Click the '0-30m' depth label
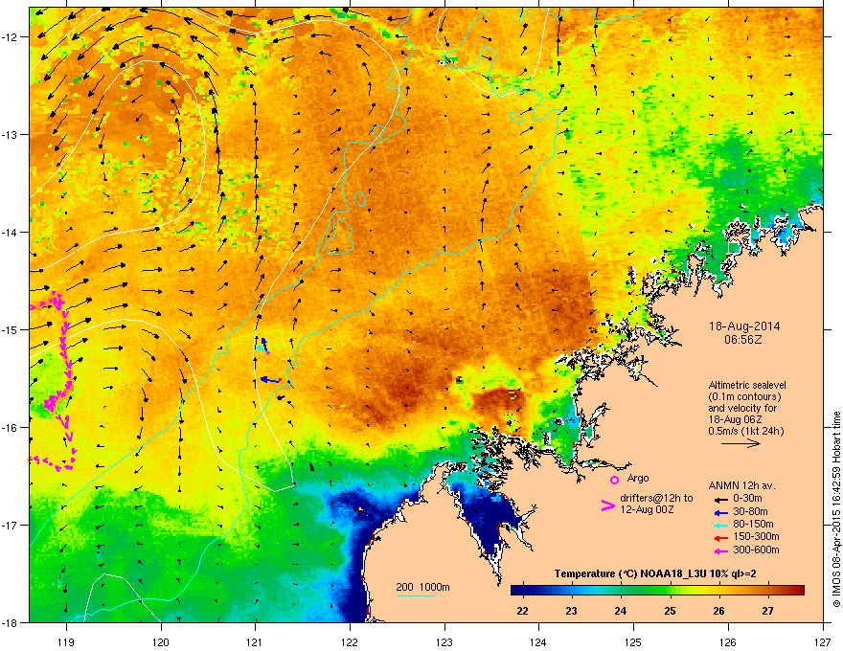843x651 pixels. [748, 499]
